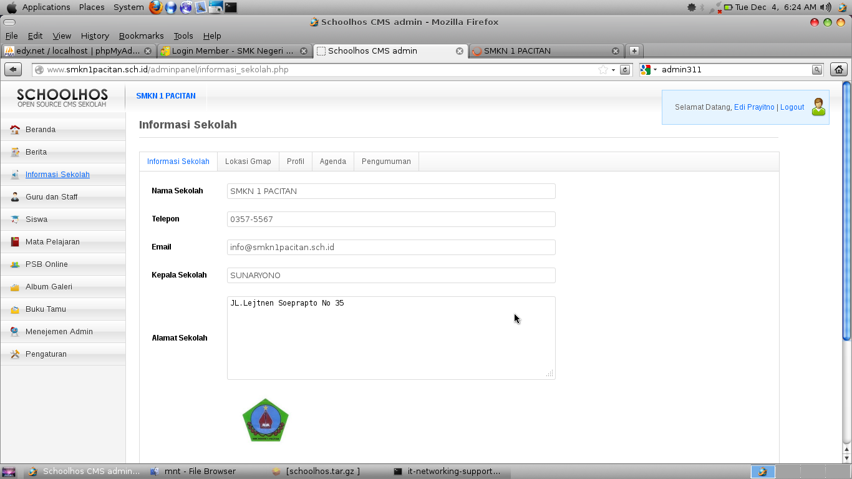This screenshot has width=852, height=479.
Task: Click the user avatar beside Logout
Action: [x=818, y=107]
